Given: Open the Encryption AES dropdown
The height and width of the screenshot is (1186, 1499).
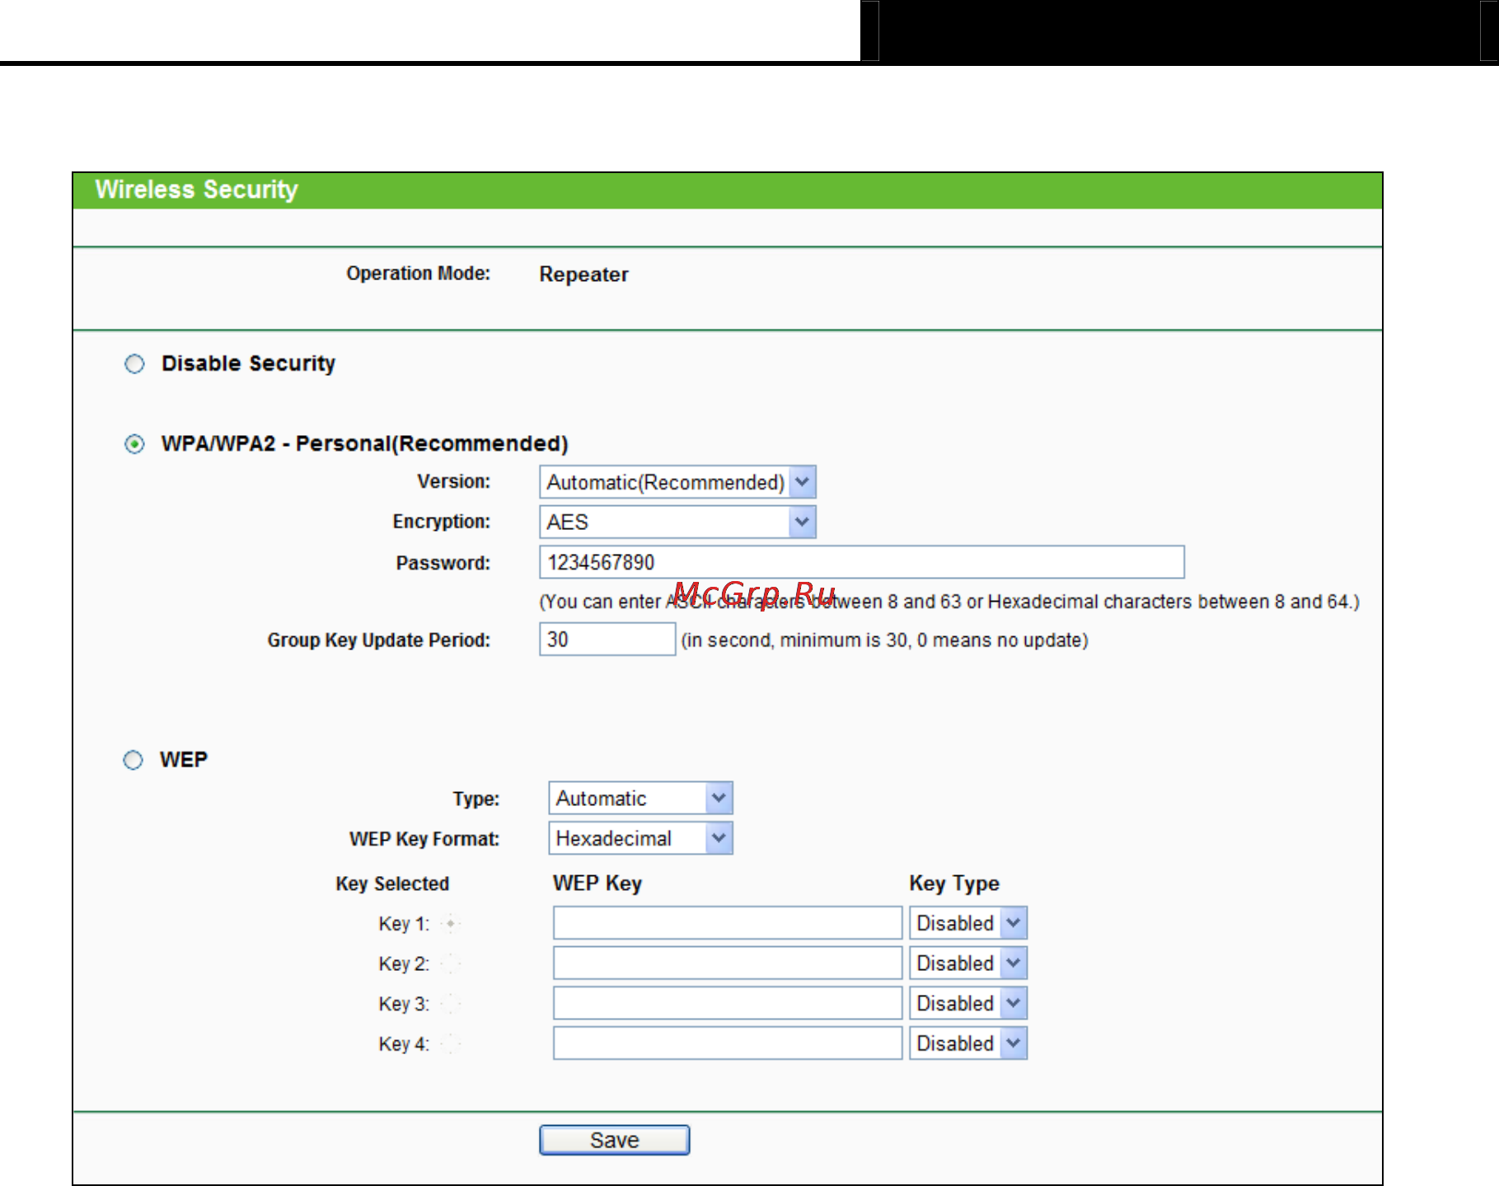Looking at the screenshot, I should click(677, 523).
